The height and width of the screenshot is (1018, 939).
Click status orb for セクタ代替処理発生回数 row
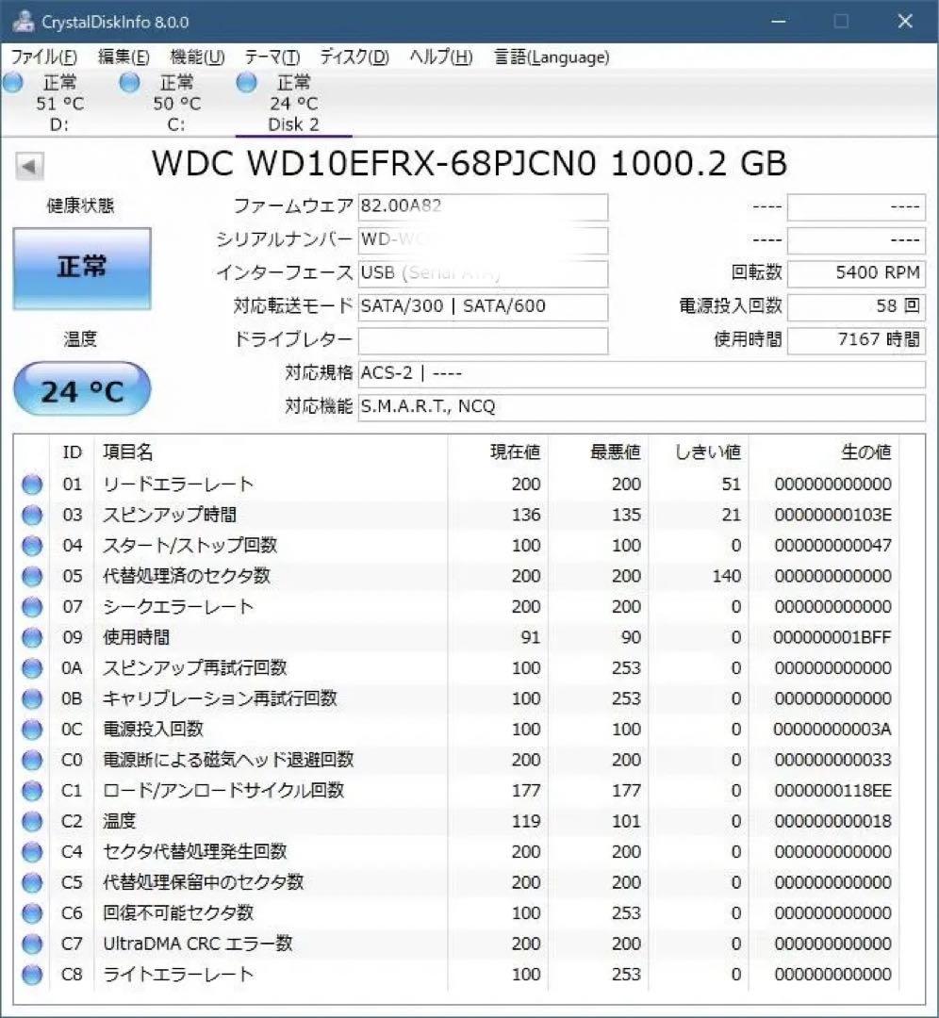32,852
